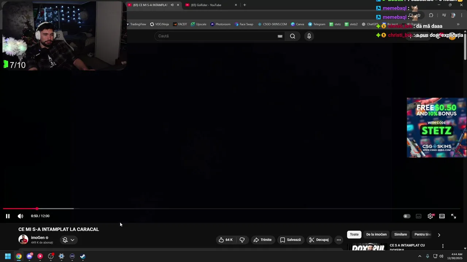Expand notification bell dropdown for imoGen
Viewport: 467px width, 262px height.
[x=69, y=240]
